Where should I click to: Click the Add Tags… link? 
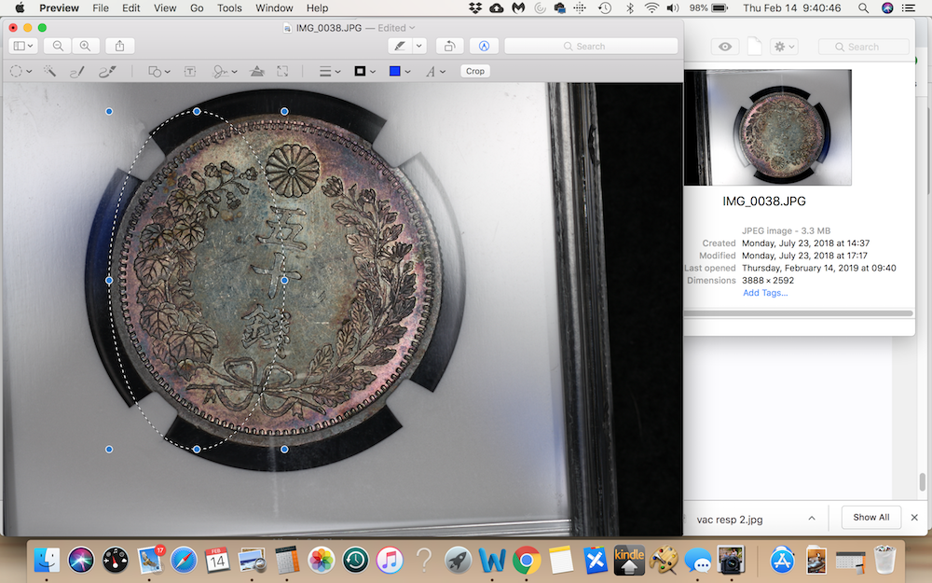click(765, 293)
